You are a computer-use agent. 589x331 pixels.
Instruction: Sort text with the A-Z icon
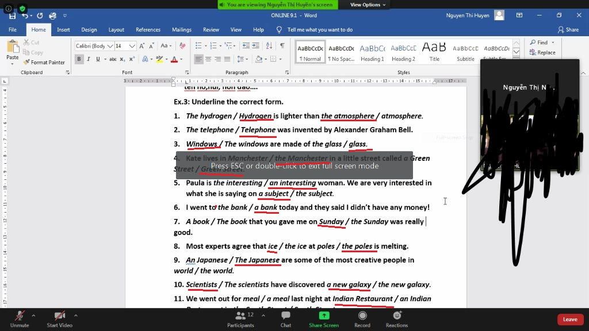click(x=269, y=46)
